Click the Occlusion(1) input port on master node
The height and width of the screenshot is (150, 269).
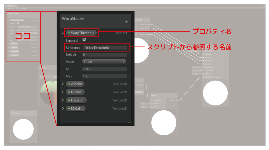(204, 71)
